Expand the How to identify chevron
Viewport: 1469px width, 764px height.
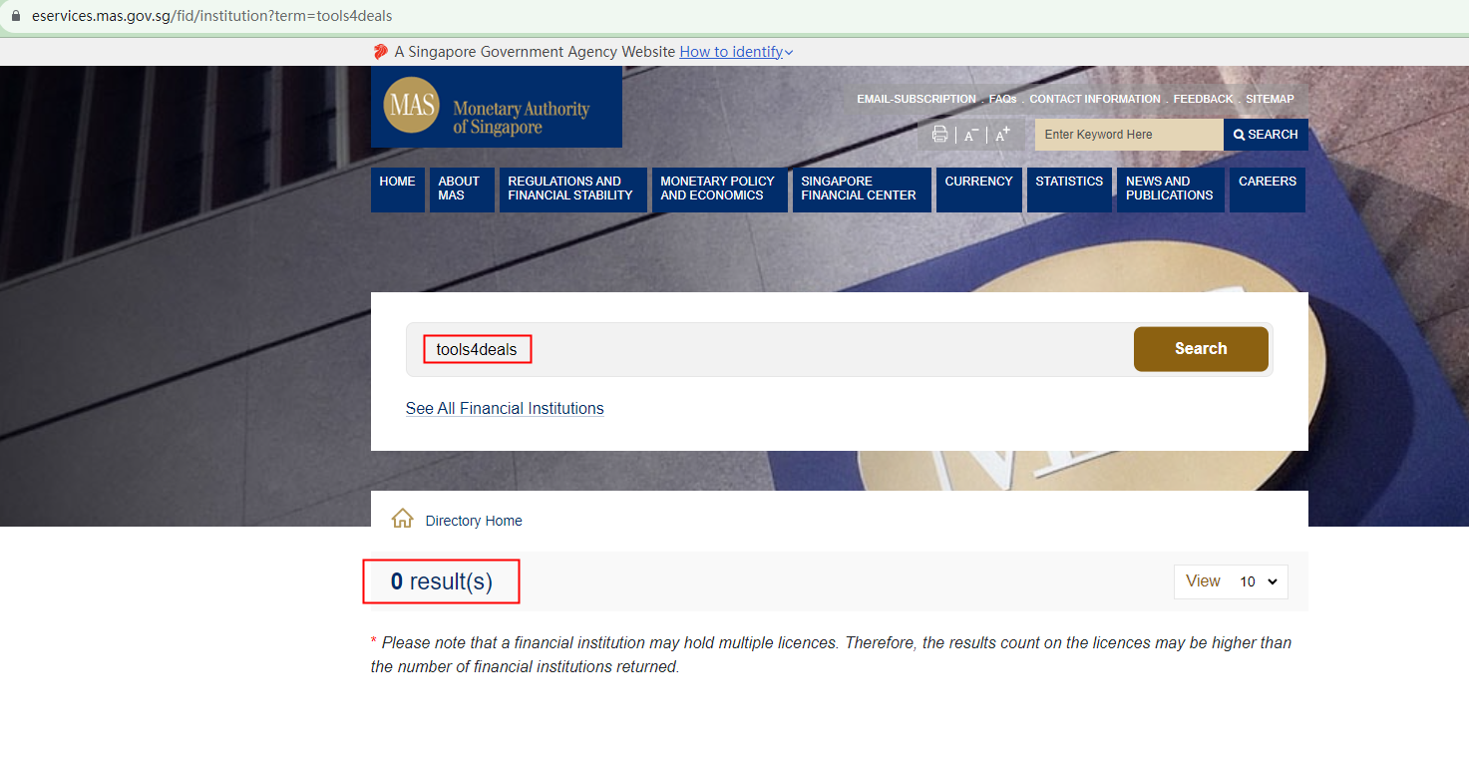[789, 53]
